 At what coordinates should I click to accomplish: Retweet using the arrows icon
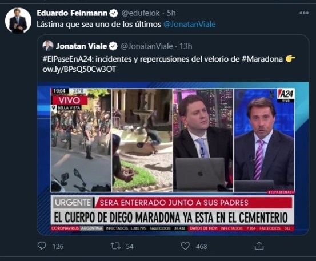pyautogui.click(x=116, y=246)
